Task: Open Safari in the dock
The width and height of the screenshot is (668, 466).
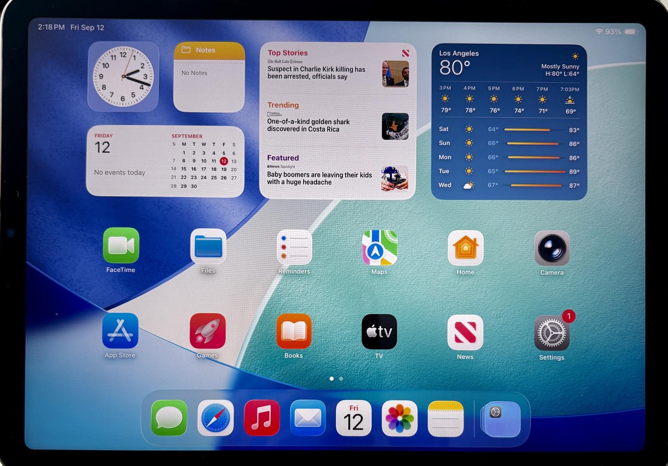Action: coord(216,418)
